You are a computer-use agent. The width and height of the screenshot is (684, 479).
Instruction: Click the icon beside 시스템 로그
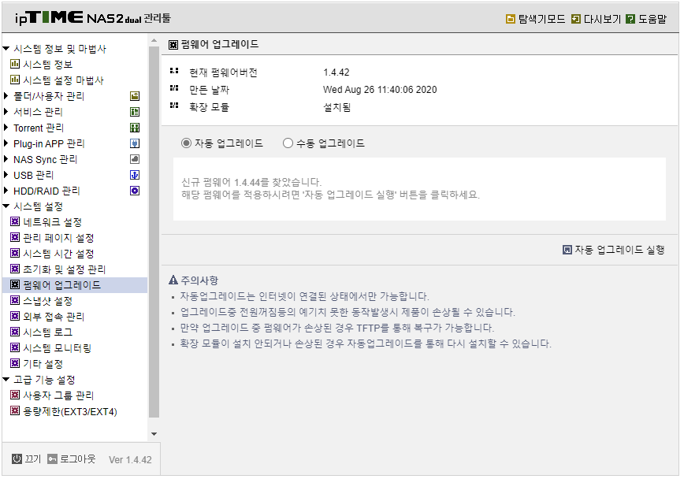[15, 332]
